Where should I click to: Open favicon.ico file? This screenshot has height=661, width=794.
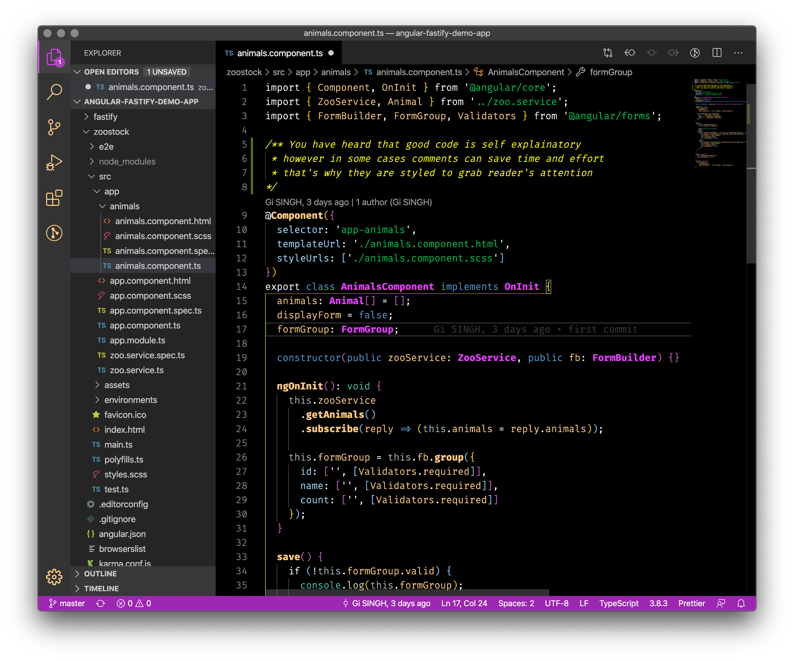[143, 415]
